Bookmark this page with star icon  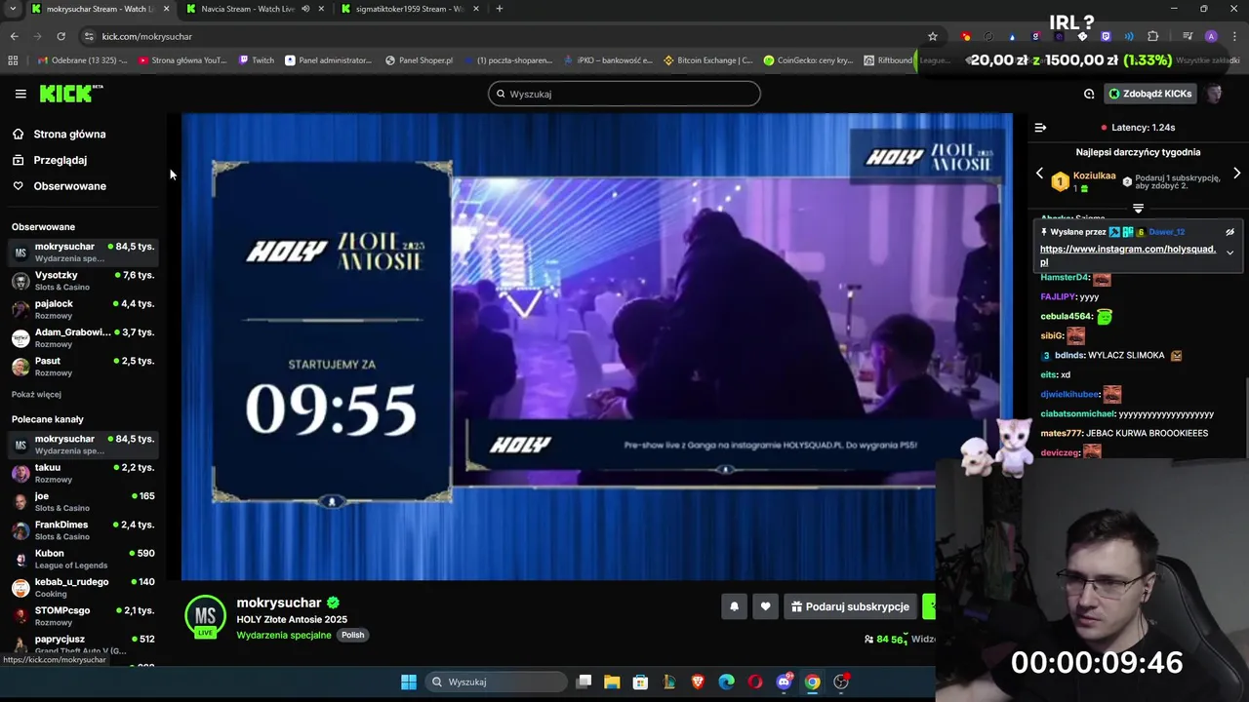pos(932,36)
